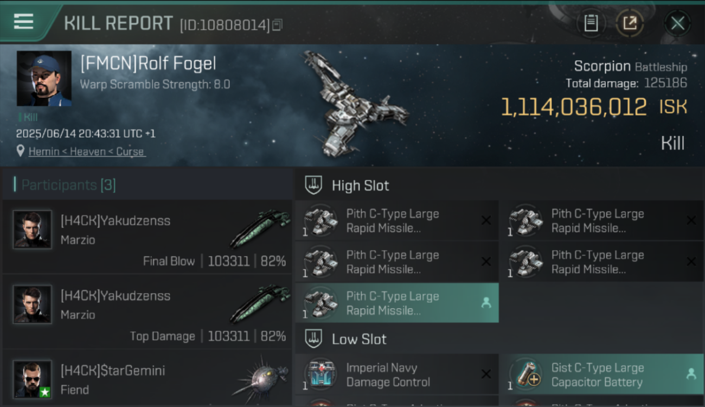Image resolution: width=705 pixels, height=407 pixels.
Task: Click the X mark on Imperial Navy Damage Control
Action: [x=486, y=374]
